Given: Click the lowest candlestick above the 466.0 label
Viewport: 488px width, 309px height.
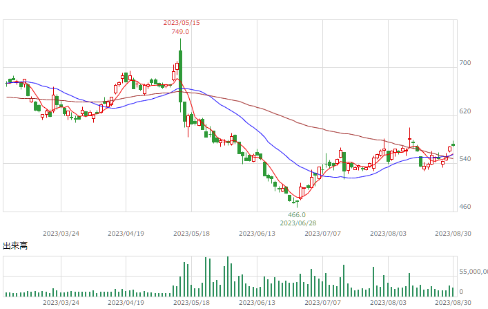Looking at the screenshot, I should point(297,203).
